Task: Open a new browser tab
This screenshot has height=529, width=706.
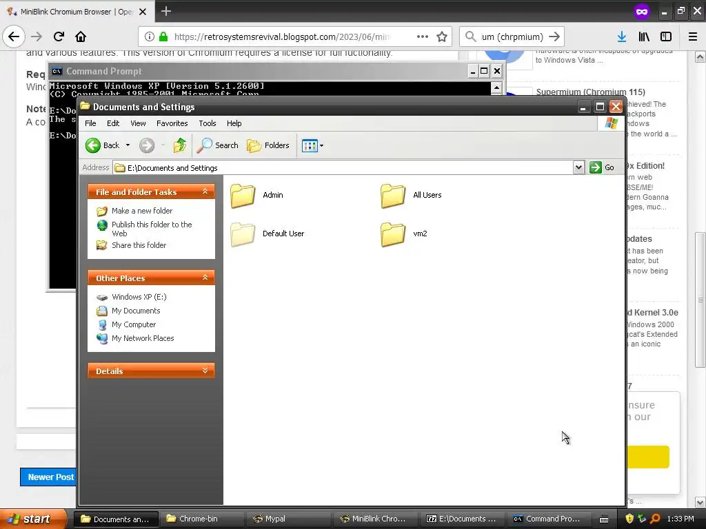Action: coord(165,11)
